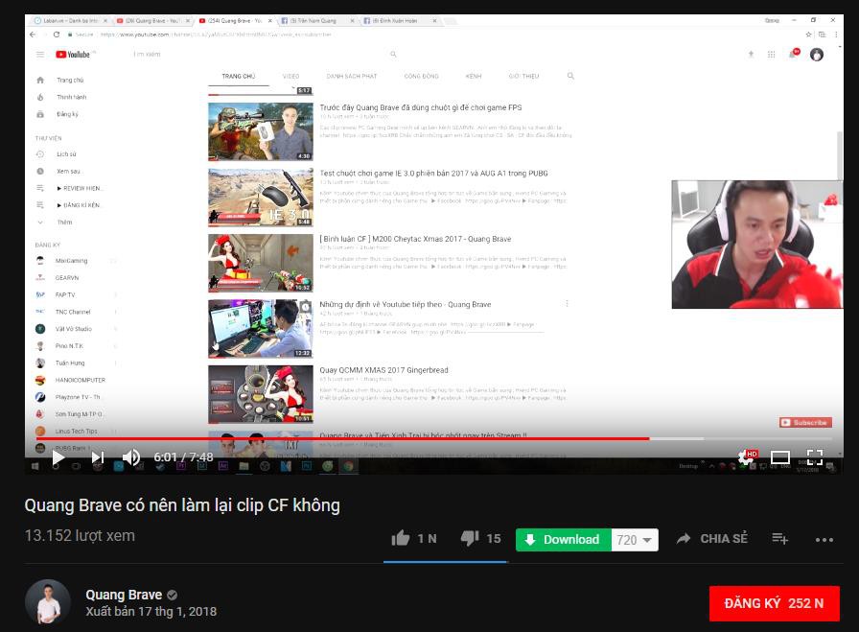Subscribe using ĐĂNG KÝ 252 N button

click(774, 603)
